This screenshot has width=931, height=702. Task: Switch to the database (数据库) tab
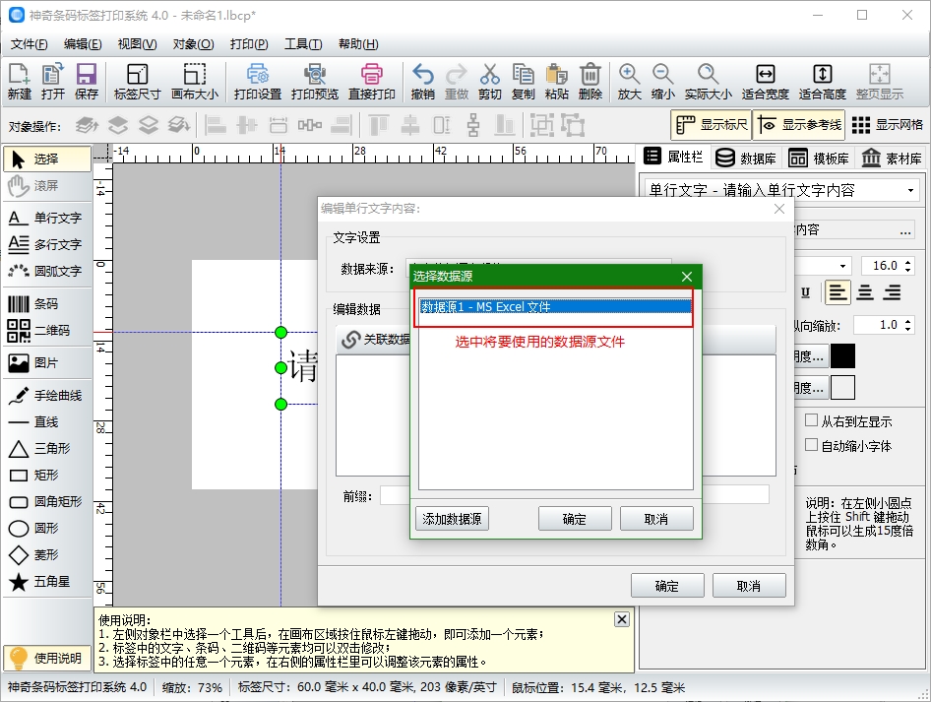[745, 158]
